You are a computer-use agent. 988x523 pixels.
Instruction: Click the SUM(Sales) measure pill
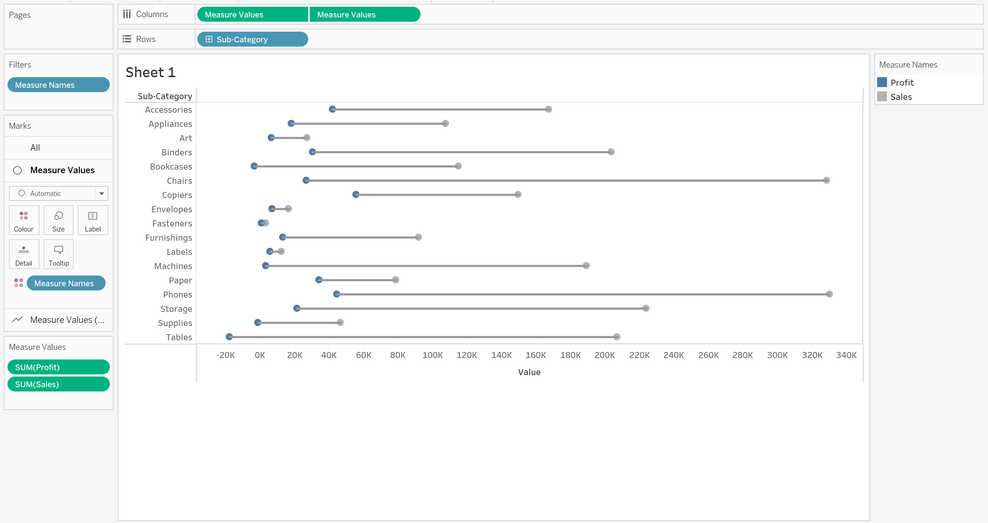pyautogui.click(x=58, y=384)
